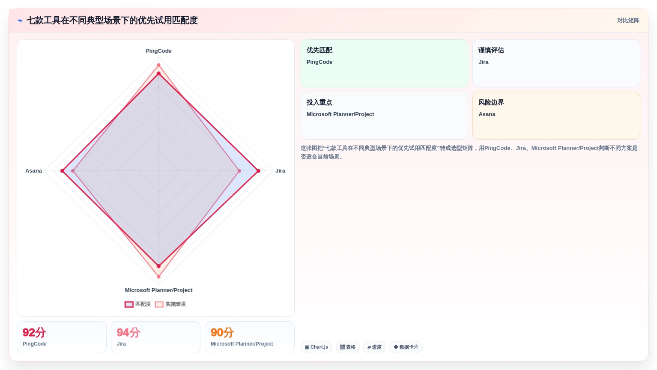Click the chart title 七款工具在不同典型场景下的优先试用匹配度
Image resolution: width=657 pixels, height=370 pixels.
point(112,21)
